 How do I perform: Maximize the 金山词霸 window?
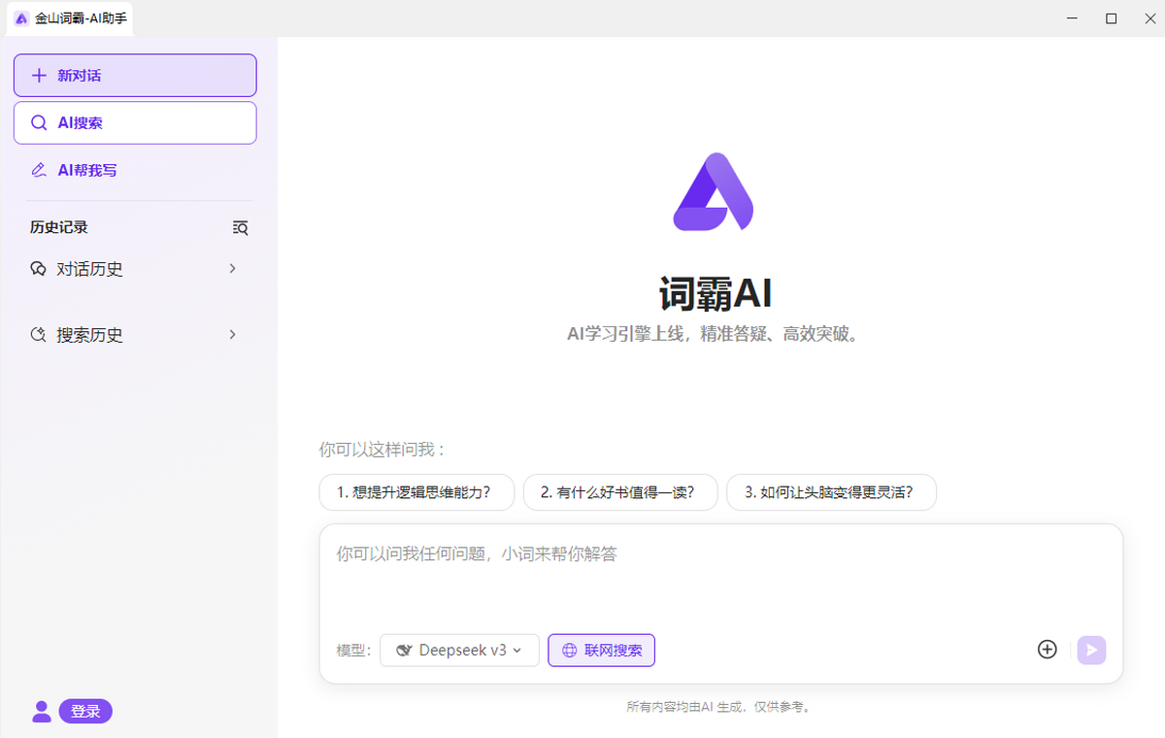(1112, 18)
